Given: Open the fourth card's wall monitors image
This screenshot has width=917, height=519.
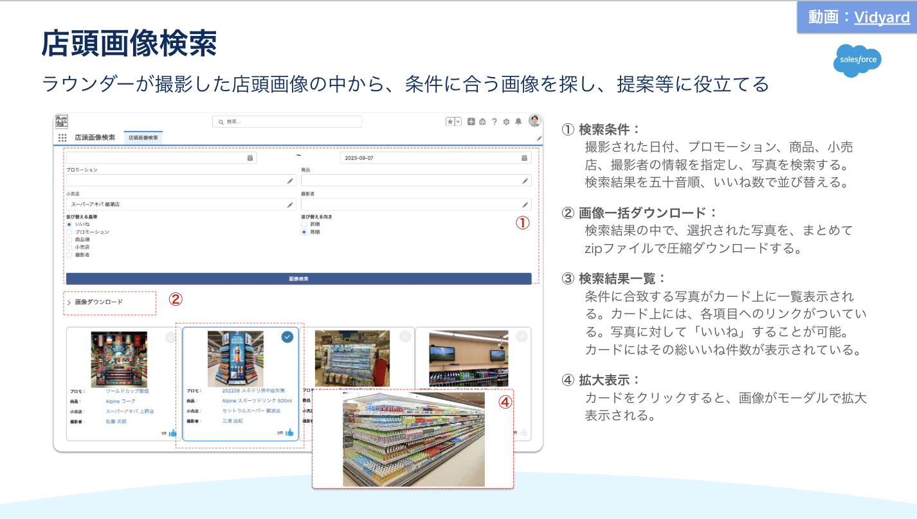Looking at the screenshot, I should tap(468, 358).
